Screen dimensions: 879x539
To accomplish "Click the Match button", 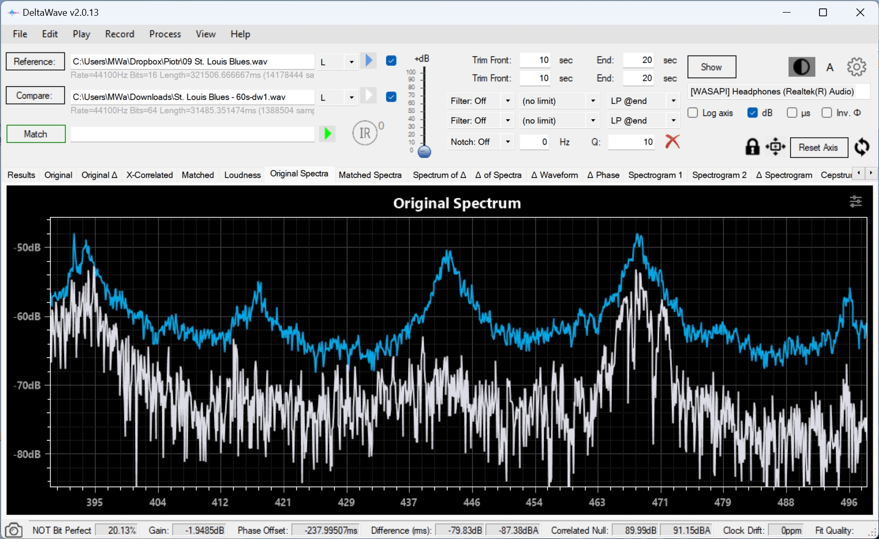I will (36, 134).
